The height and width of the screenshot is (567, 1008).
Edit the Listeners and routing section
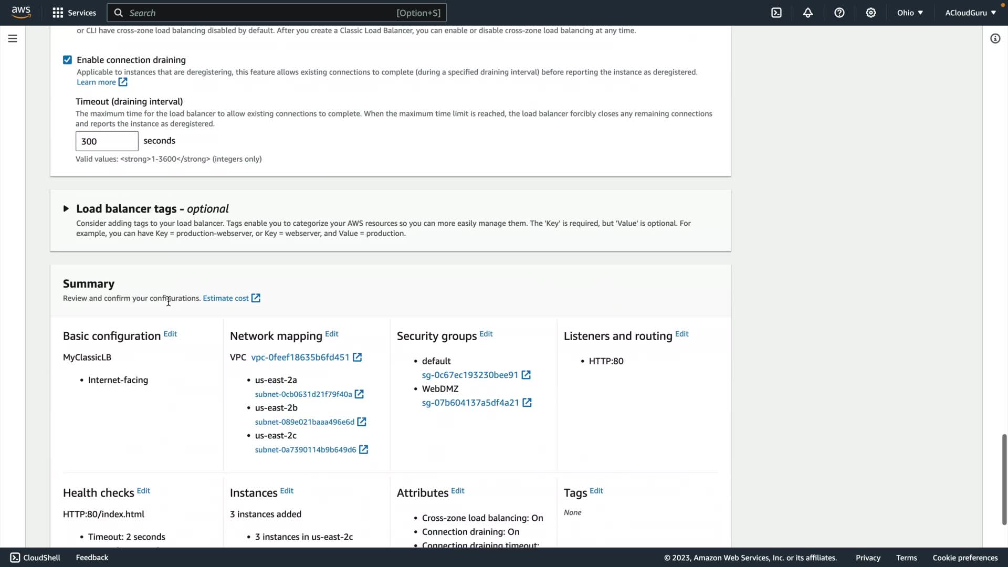681,334
